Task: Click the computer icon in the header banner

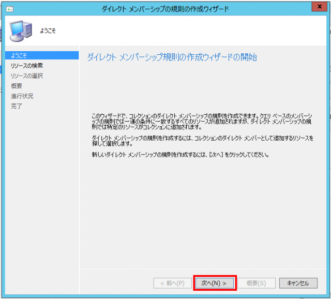Action: click(x=21, y=32)
